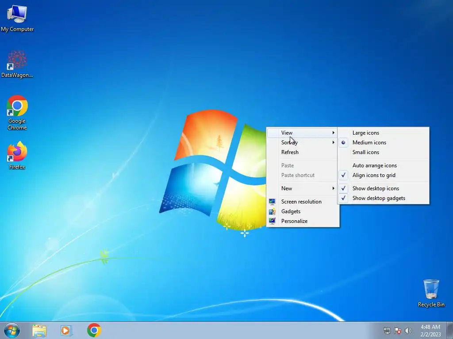Open the New context menu entry

click(302, 188)
